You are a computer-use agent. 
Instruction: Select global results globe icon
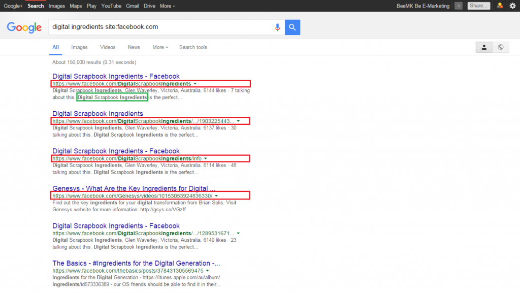501,47
